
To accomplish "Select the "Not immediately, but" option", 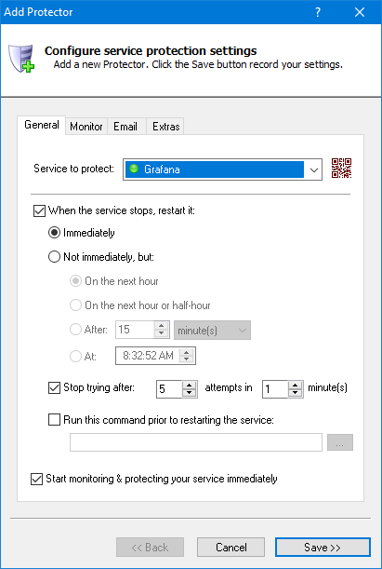I will [x=54, y=257].
